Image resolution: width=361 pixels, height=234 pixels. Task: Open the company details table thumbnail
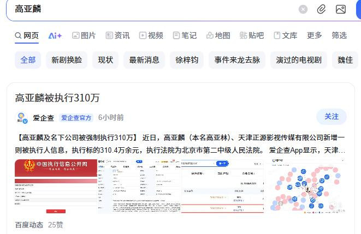139,186
